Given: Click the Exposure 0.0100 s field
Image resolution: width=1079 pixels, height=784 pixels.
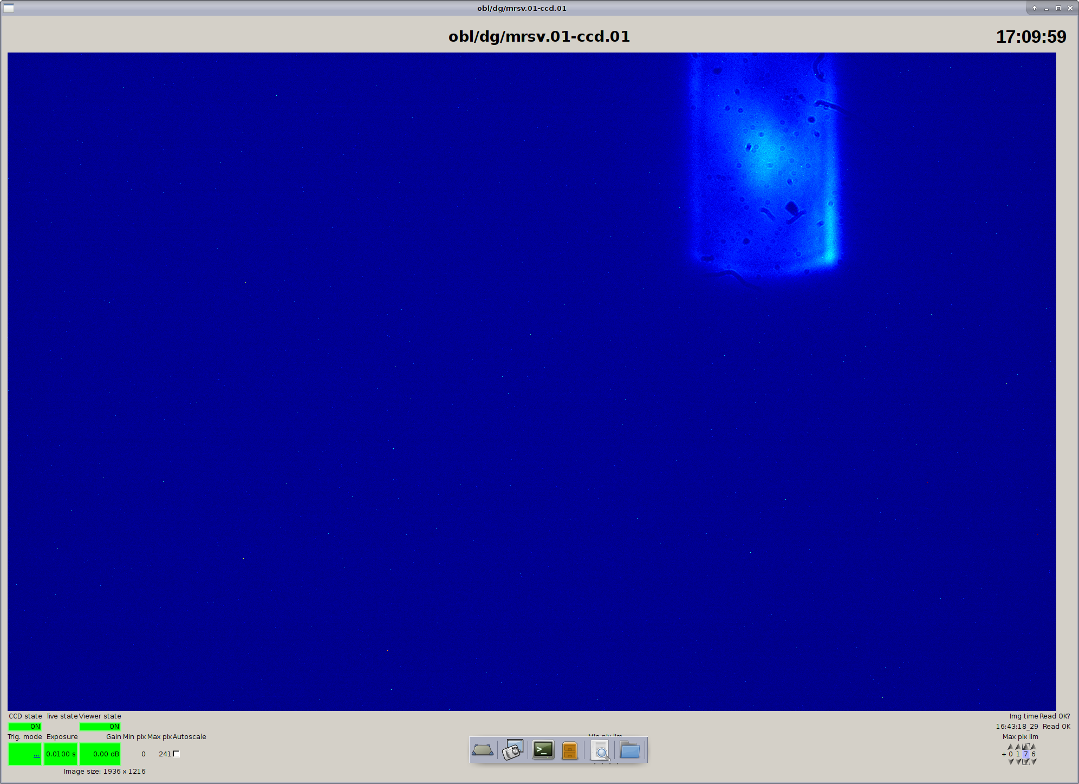Looking at the screenshot, I should [x=61, y=754].
